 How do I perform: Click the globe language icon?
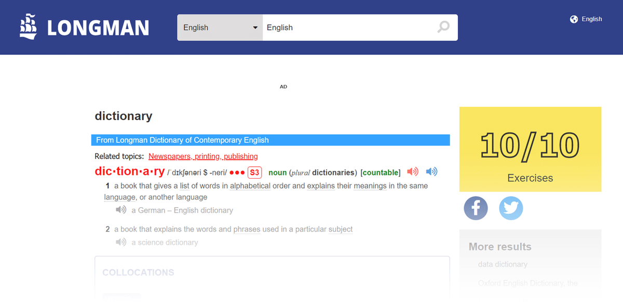pos(574,19)
